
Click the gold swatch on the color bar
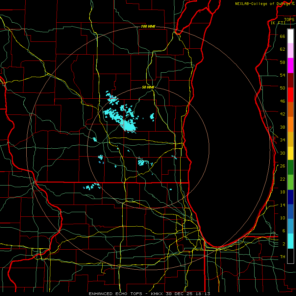(x=290, y=139)
